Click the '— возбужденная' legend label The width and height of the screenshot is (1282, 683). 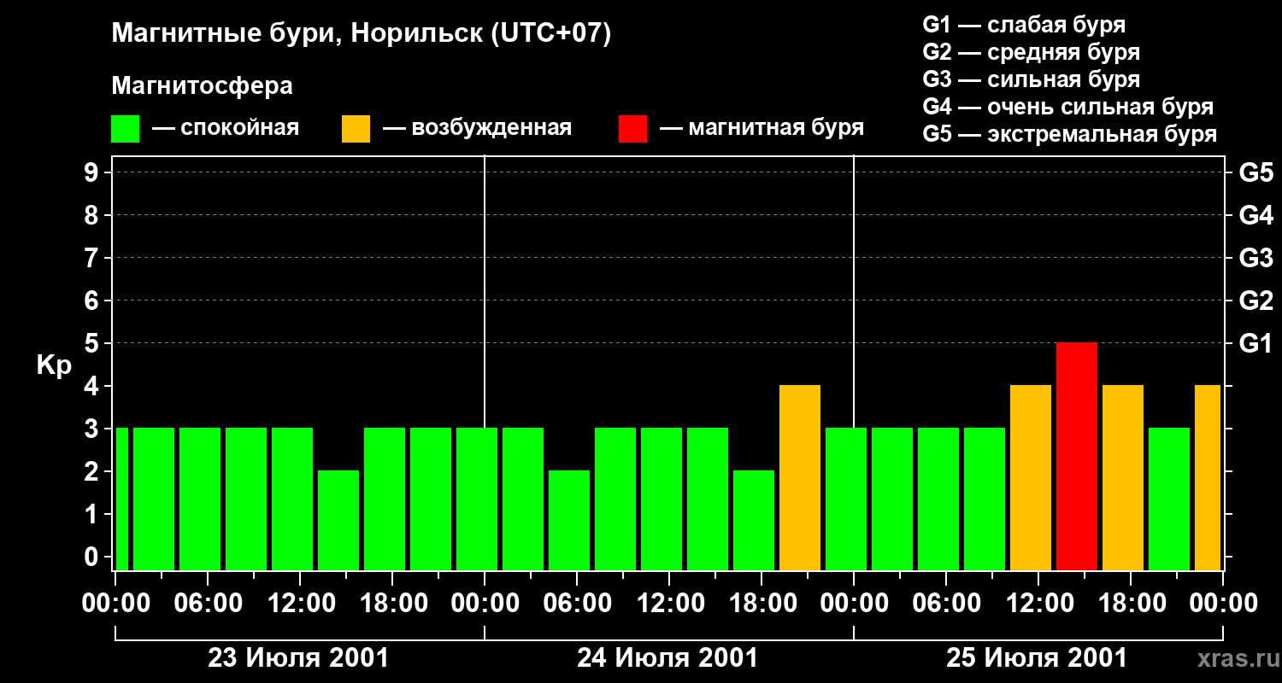click(477, 128)
